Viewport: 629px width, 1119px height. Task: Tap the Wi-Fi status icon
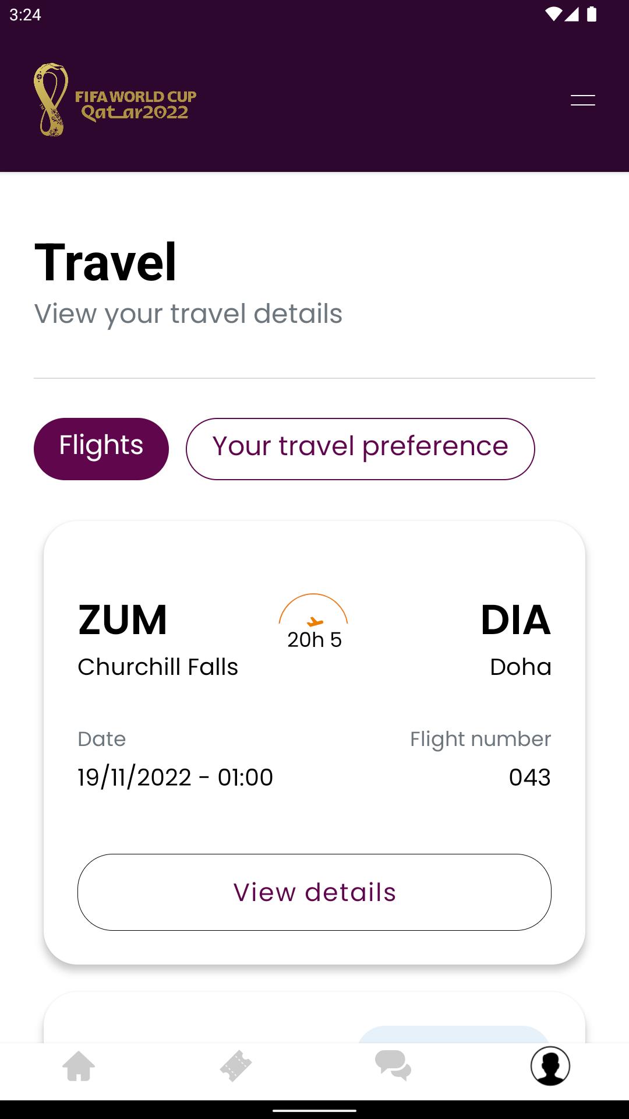pos(553,15)
